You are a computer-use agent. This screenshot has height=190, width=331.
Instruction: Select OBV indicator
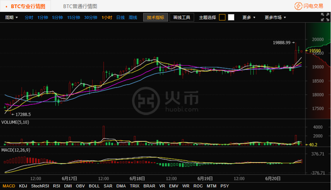(80, 186)
